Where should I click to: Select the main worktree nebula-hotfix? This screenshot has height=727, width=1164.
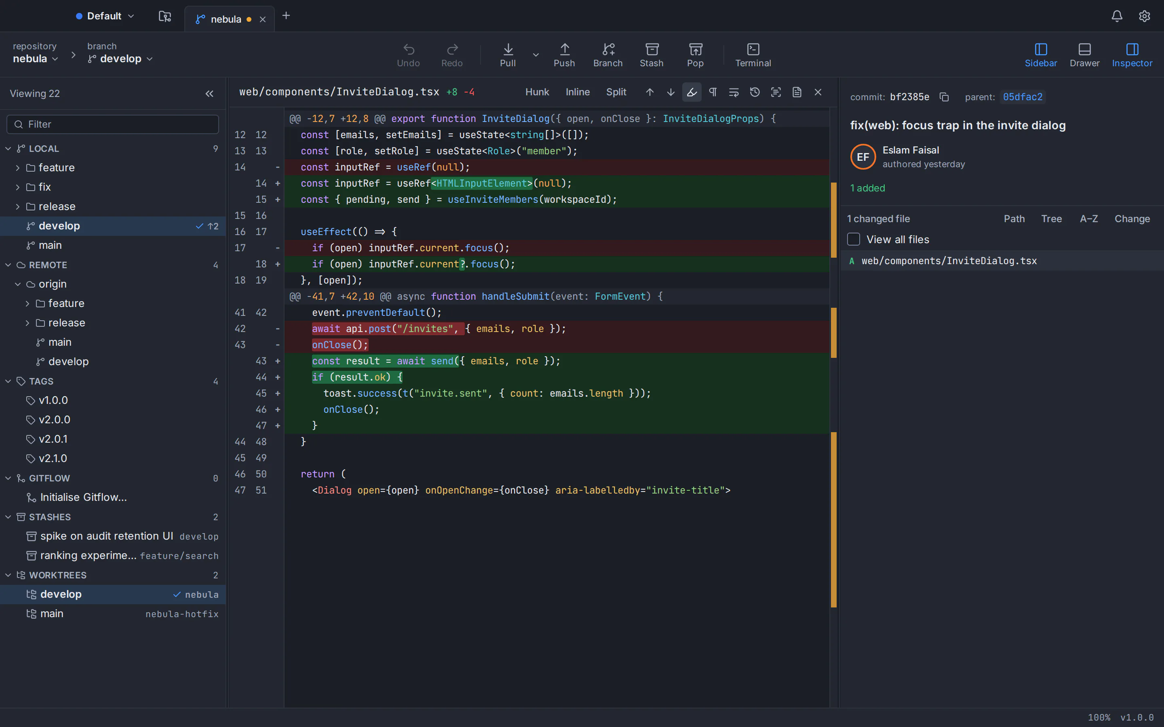coord(113,614)
